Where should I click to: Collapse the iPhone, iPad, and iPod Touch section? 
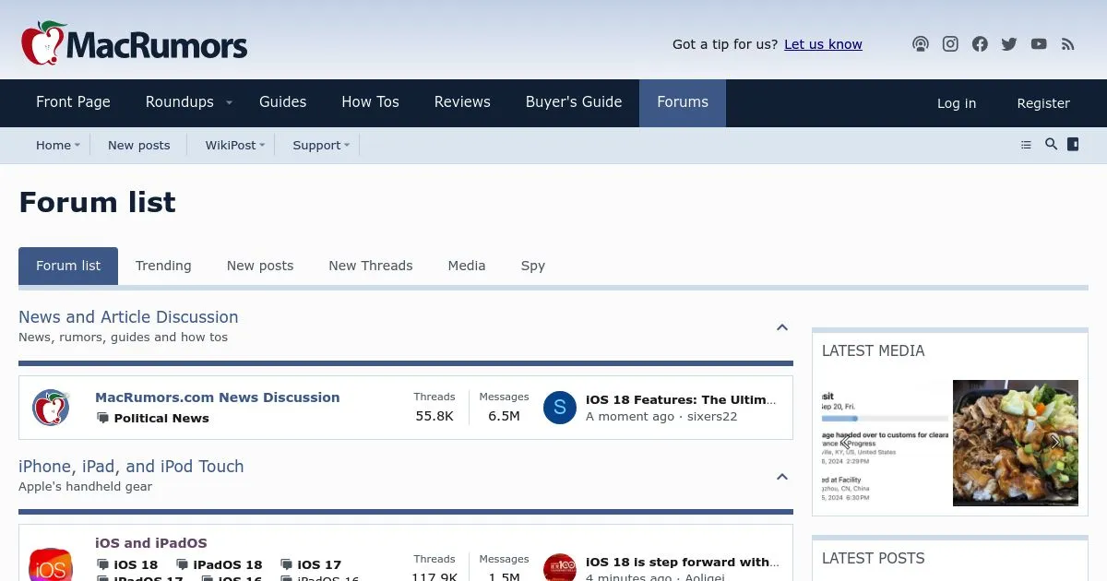click(782, 477)
